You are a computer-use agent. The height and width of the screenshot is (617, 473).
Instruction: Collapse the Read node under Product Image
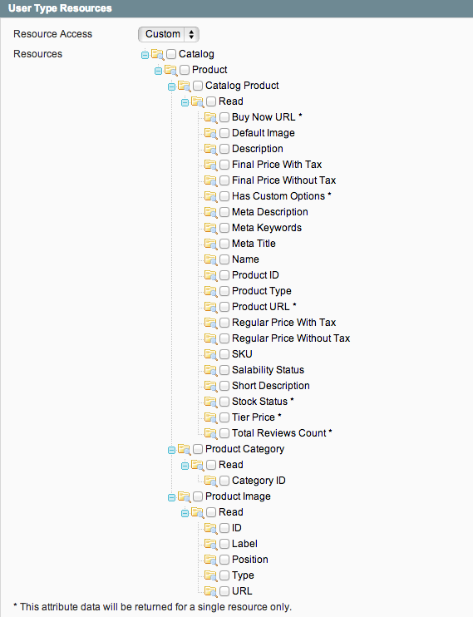pos(185,513)
